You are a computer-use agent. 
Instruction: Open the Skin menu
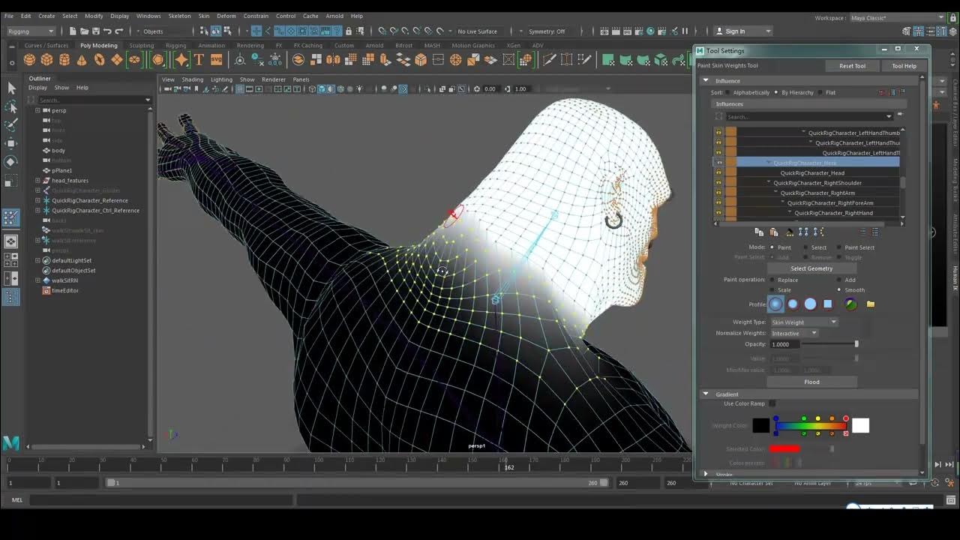point(204,16)
